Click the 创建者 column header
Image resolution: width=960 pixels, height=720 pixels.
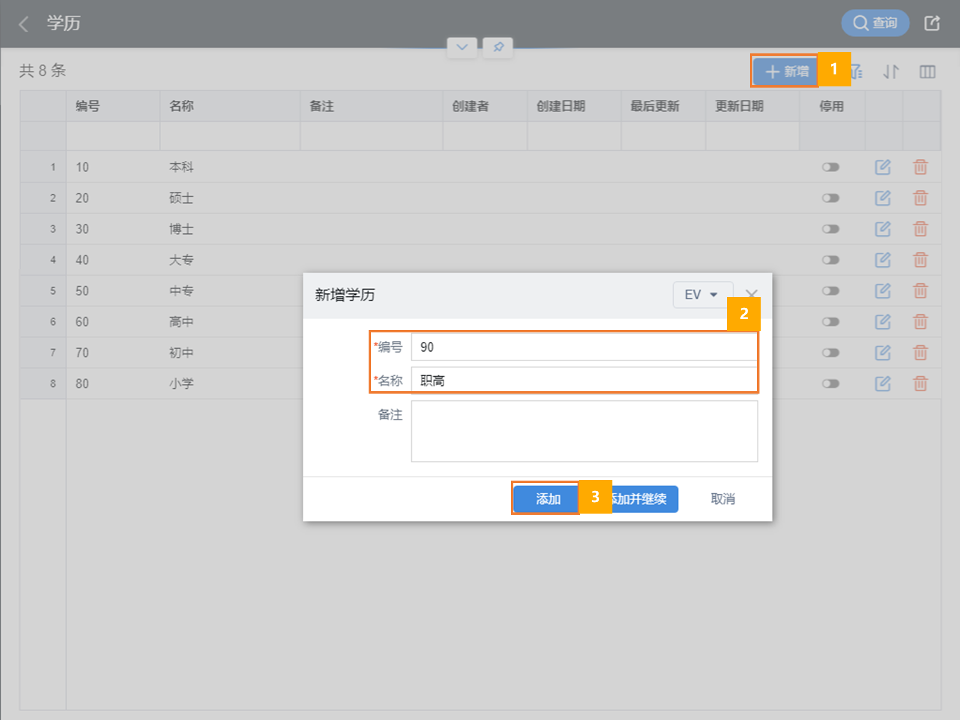click(485, 106)
